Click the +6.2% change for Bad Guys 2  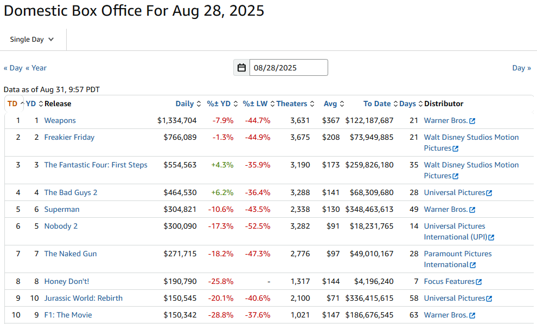click(222, 193)
